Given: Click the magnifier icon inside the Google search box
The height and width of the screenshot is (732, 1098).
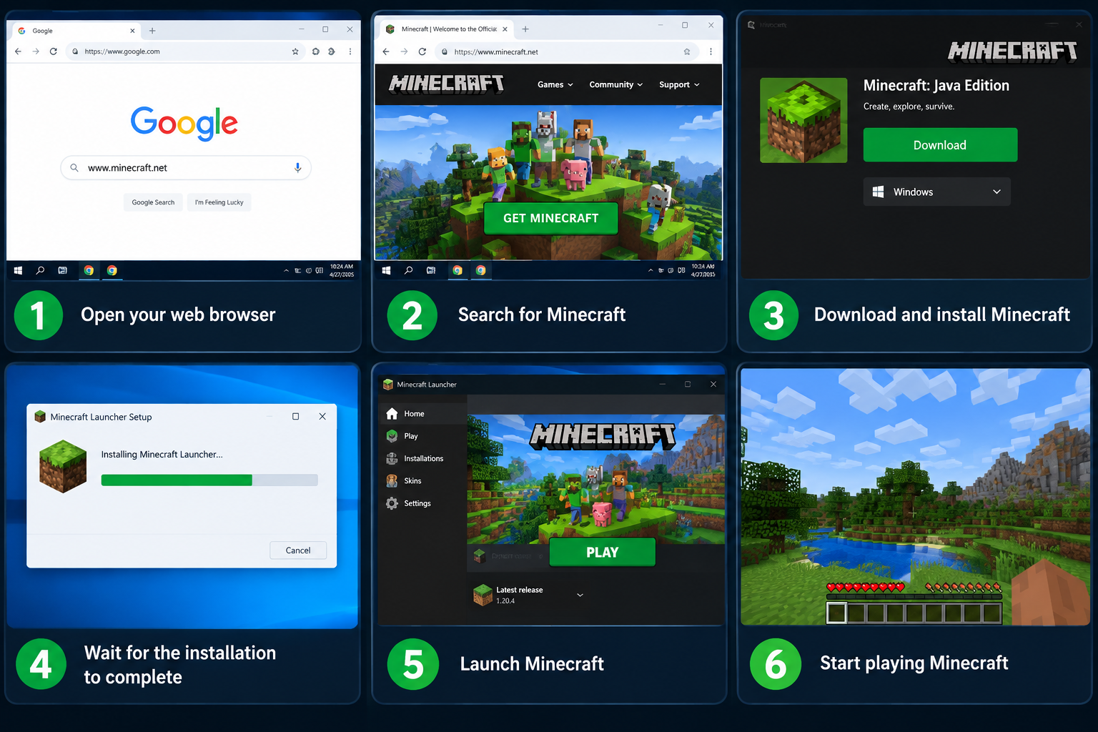Looking at the screenshot, I should coord(74,168).
